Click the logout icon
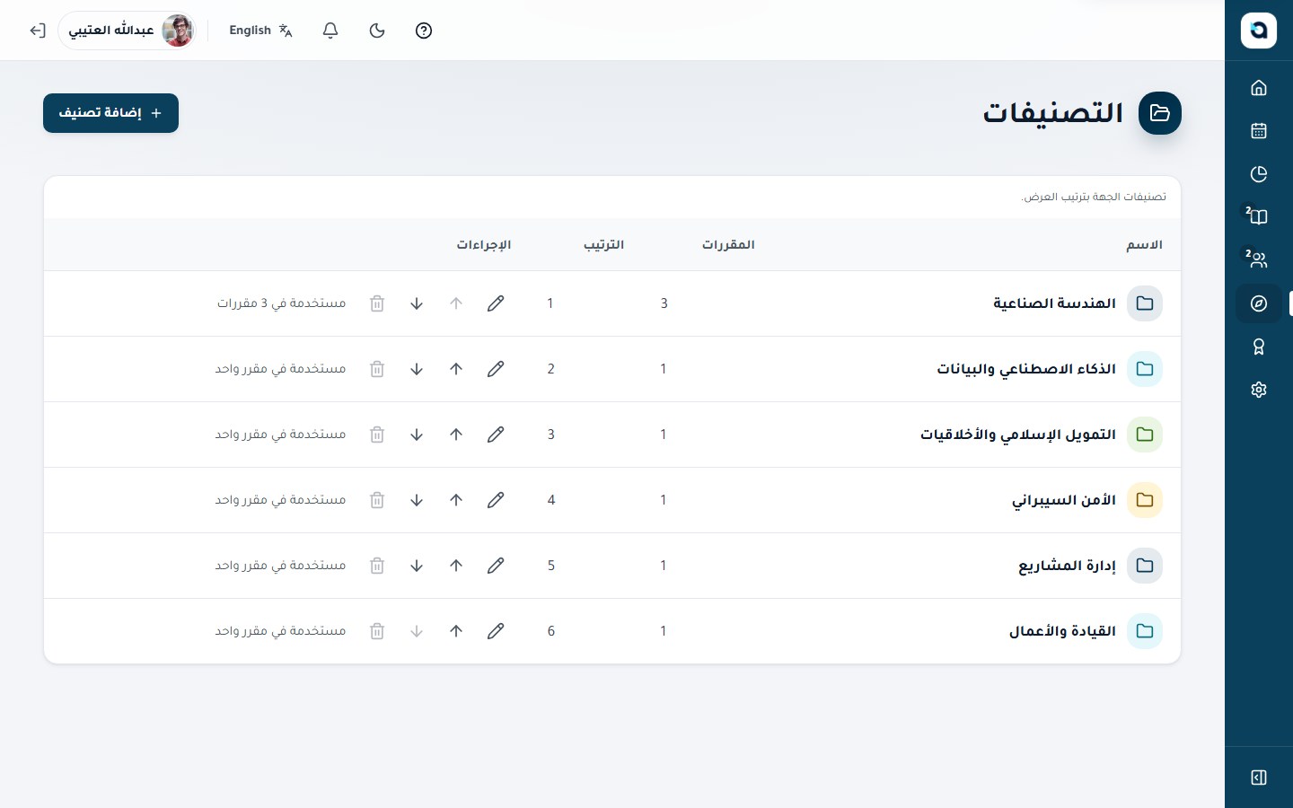Viewport: 1293px width, 808px height. tap(37, 31)
